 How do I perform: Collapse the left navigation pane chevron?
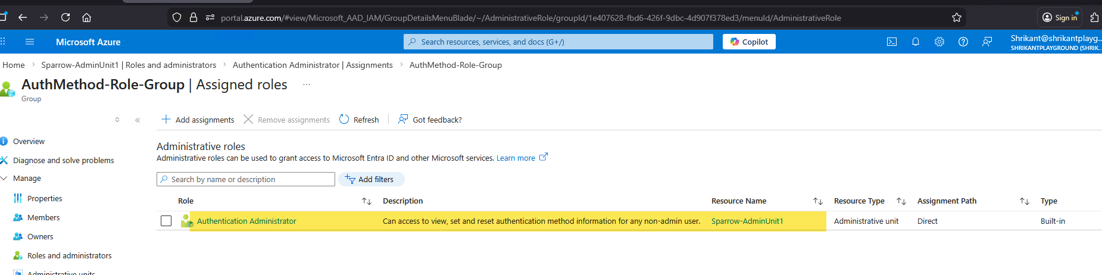138,120
